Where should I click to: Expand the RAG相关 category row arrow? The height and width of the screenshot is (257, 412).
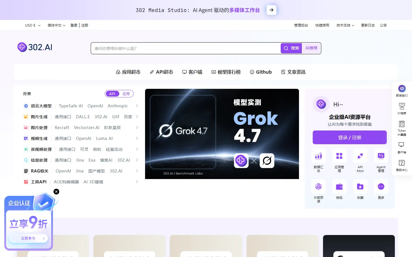(x=137, y=171)
